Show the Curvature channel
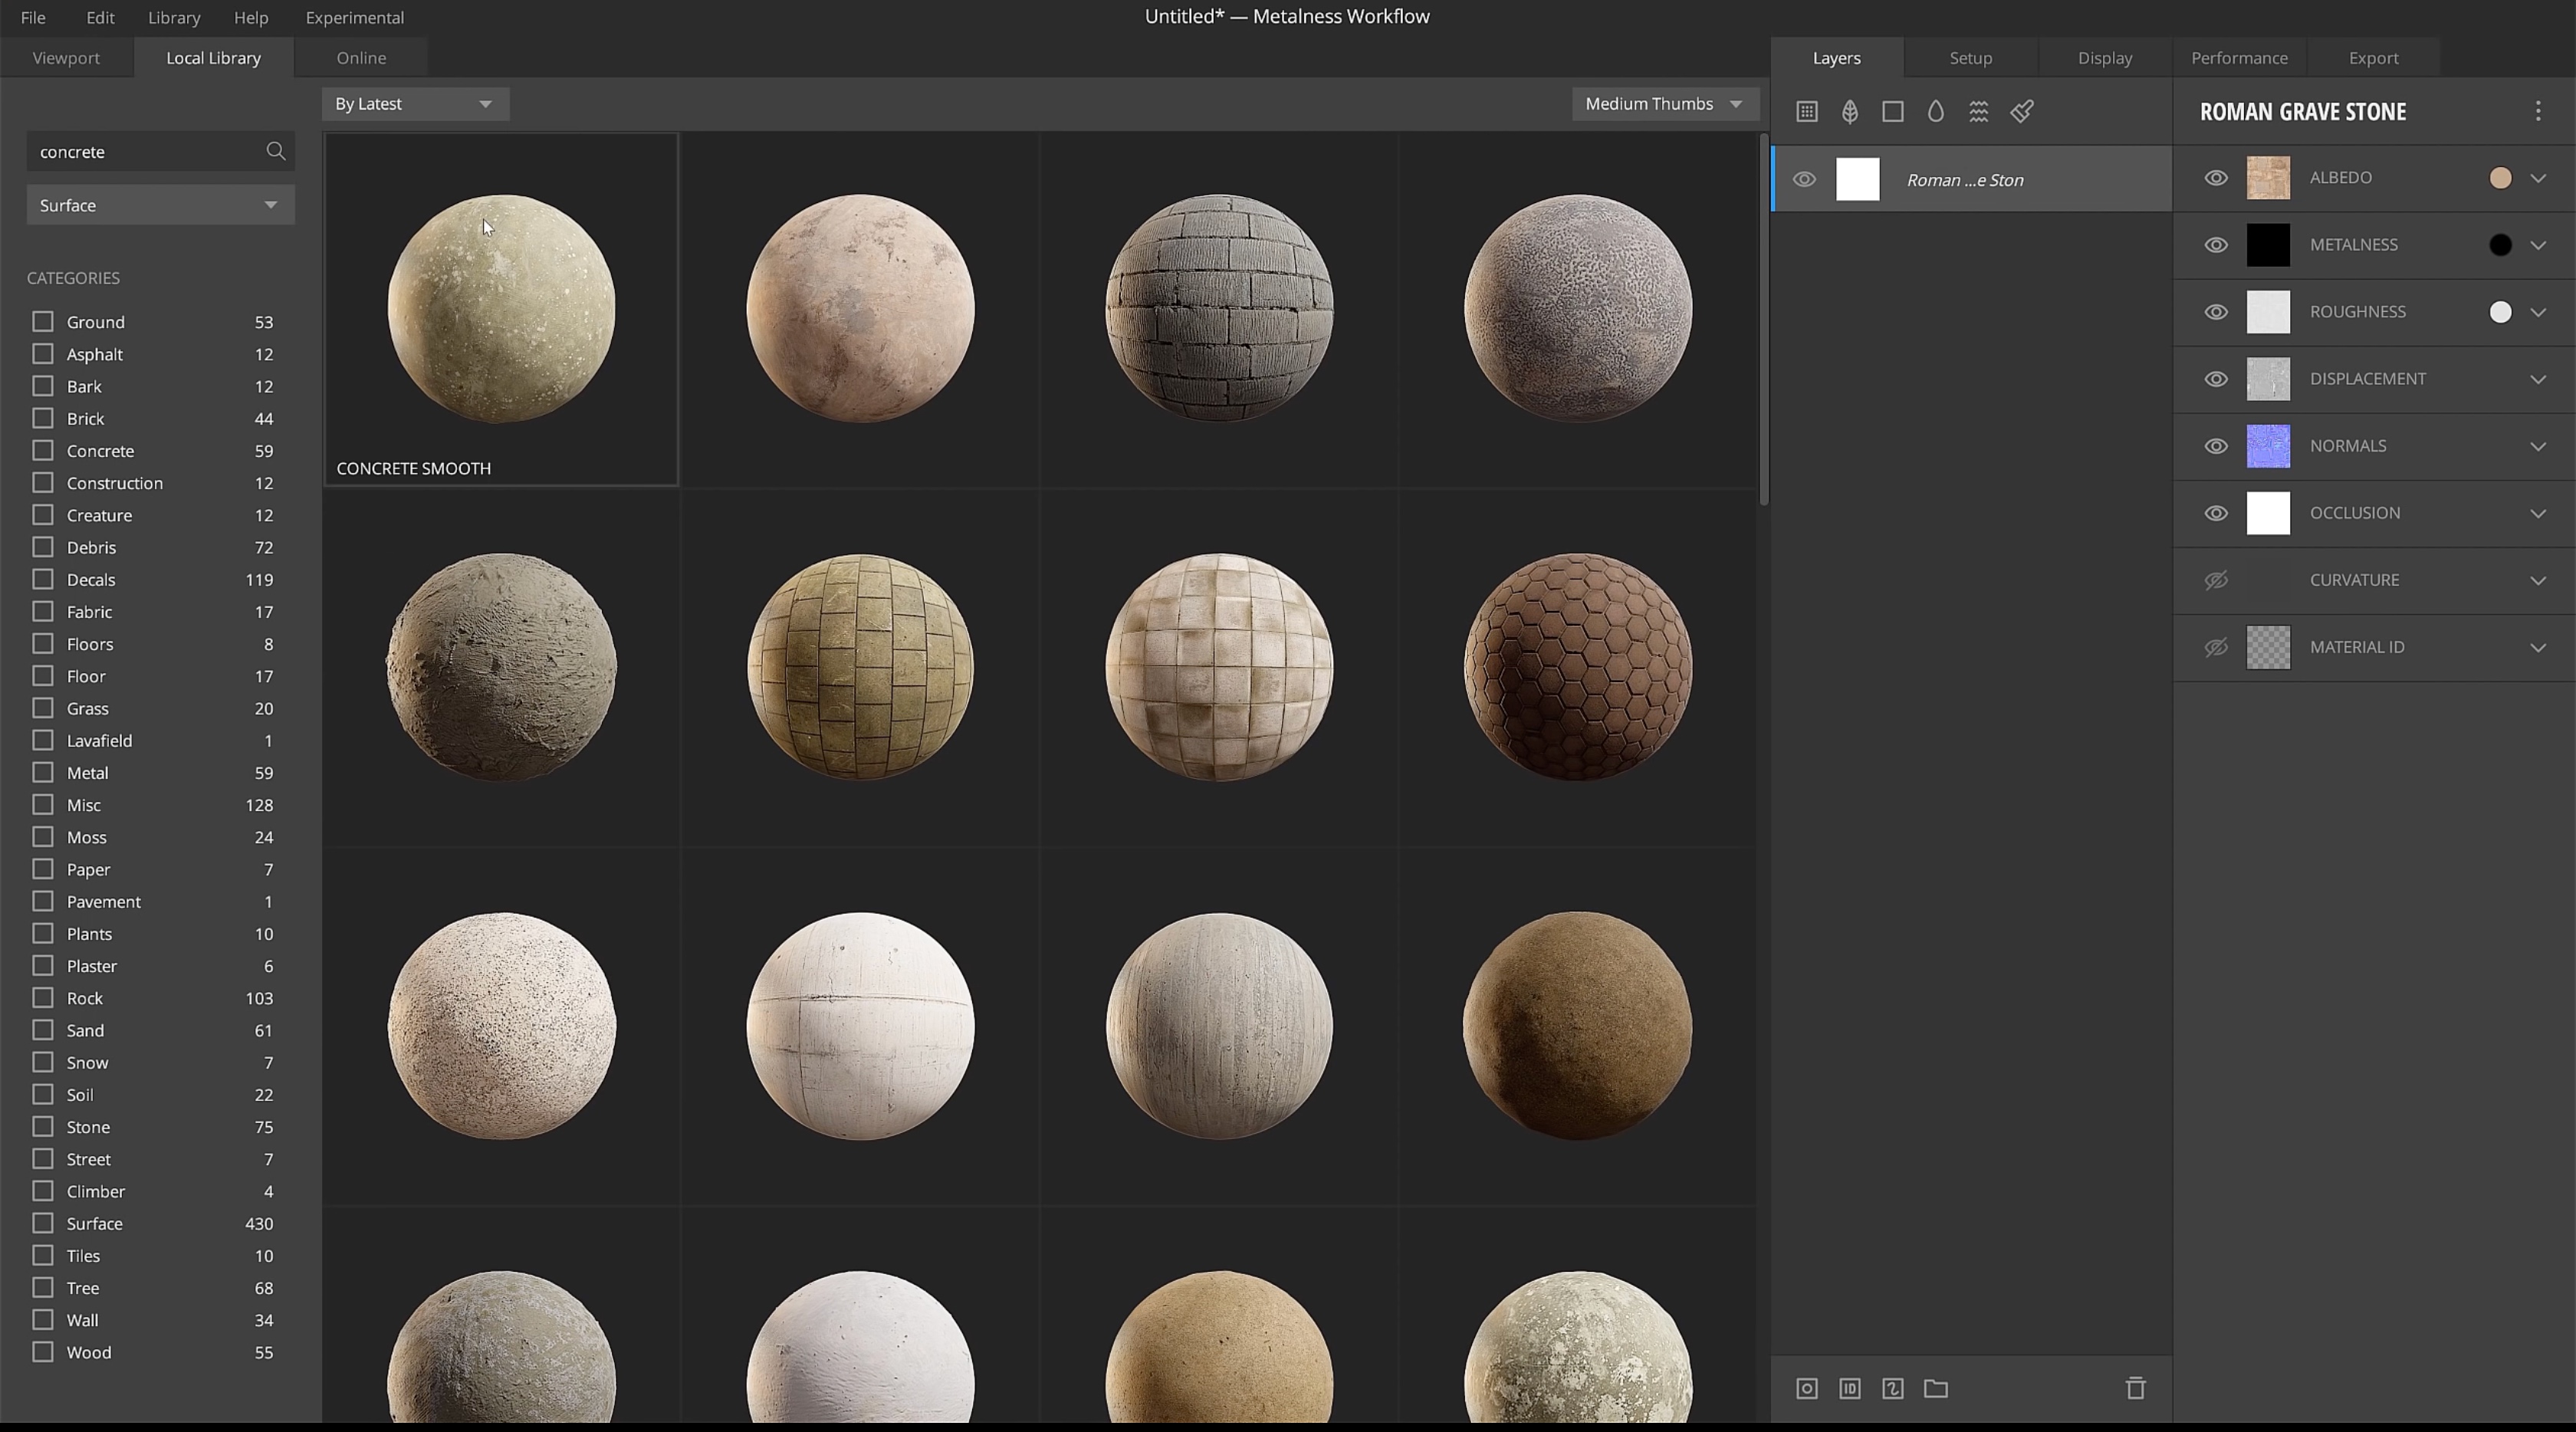 tap(2215, 580)
